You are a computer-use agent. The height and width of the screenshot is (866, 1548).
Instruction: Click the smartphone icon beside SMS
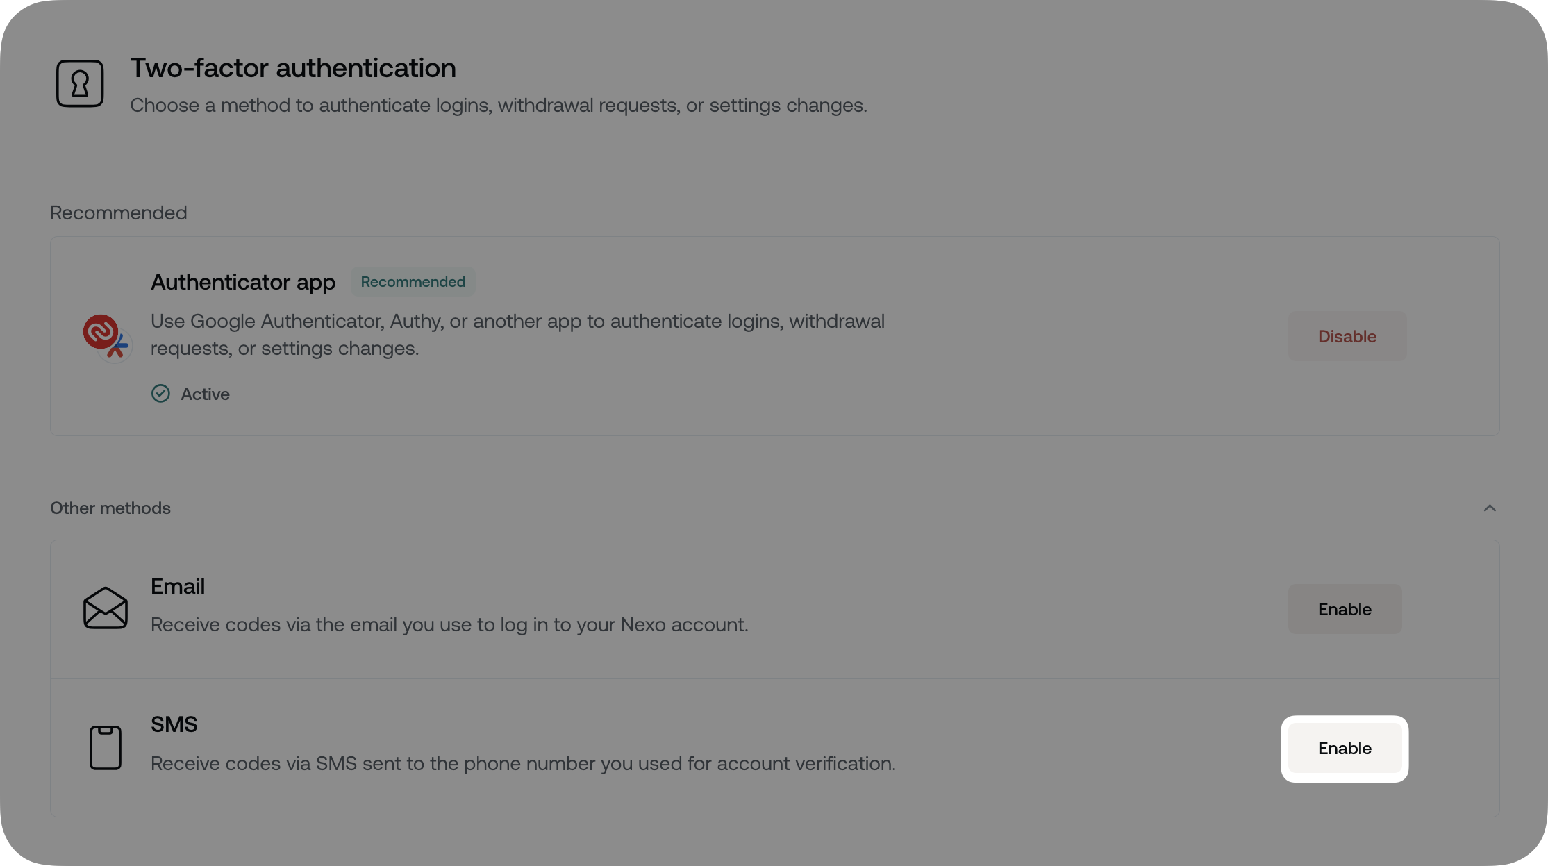106,746
